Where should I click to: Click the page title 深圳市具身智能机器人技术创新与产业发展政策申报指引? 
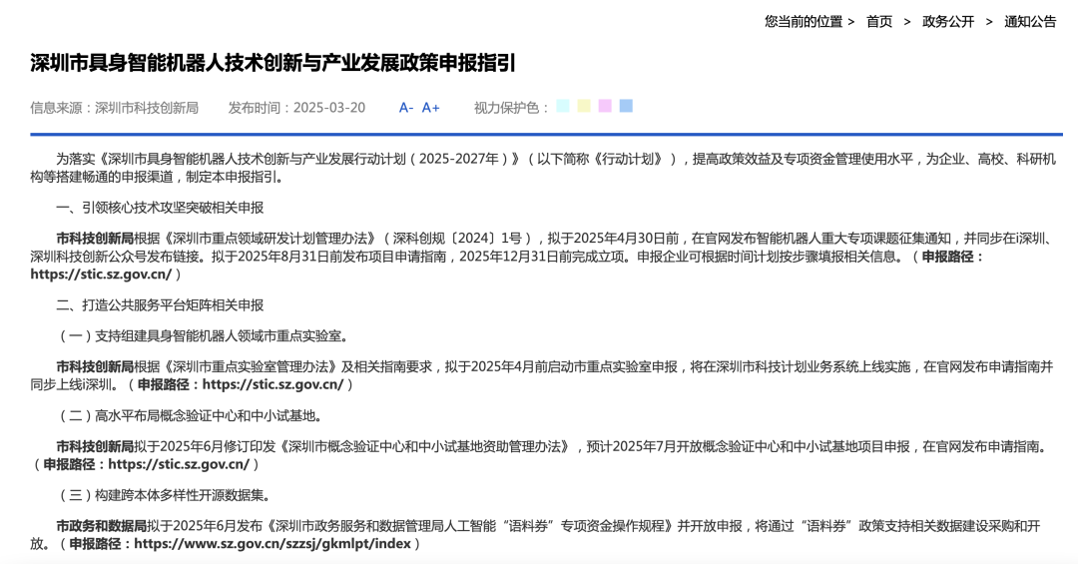272,63
